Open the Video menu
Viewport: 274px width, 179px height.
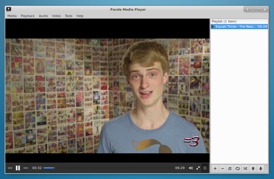56,16
